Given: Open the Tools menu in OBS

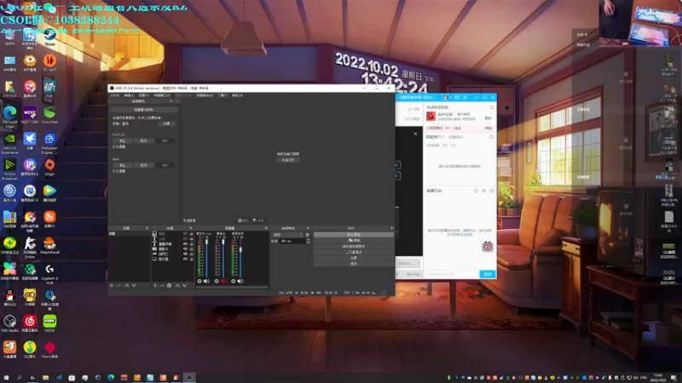Looking at the screenshot, I should pyautogui.click(x=223, y=95).
